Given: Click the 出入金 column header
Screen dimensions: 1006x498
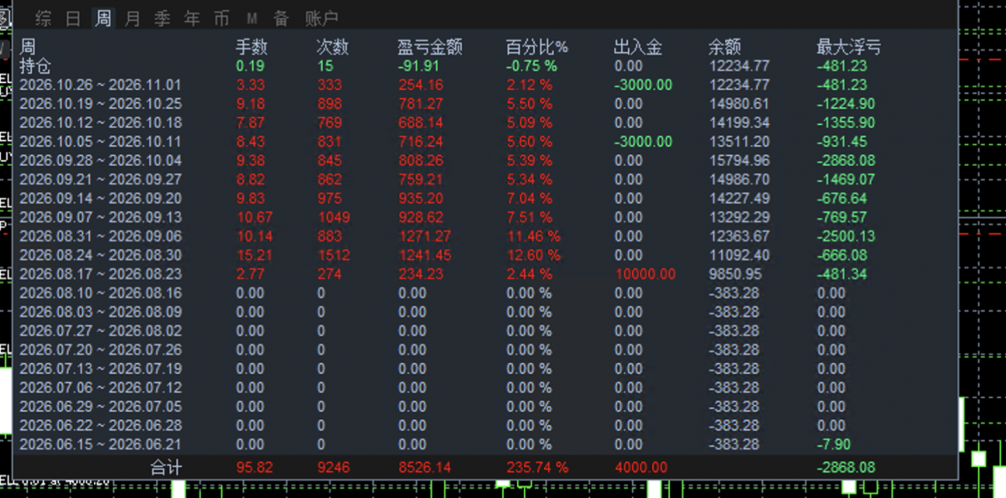Looking at the screenshot, I should (637, 47).
